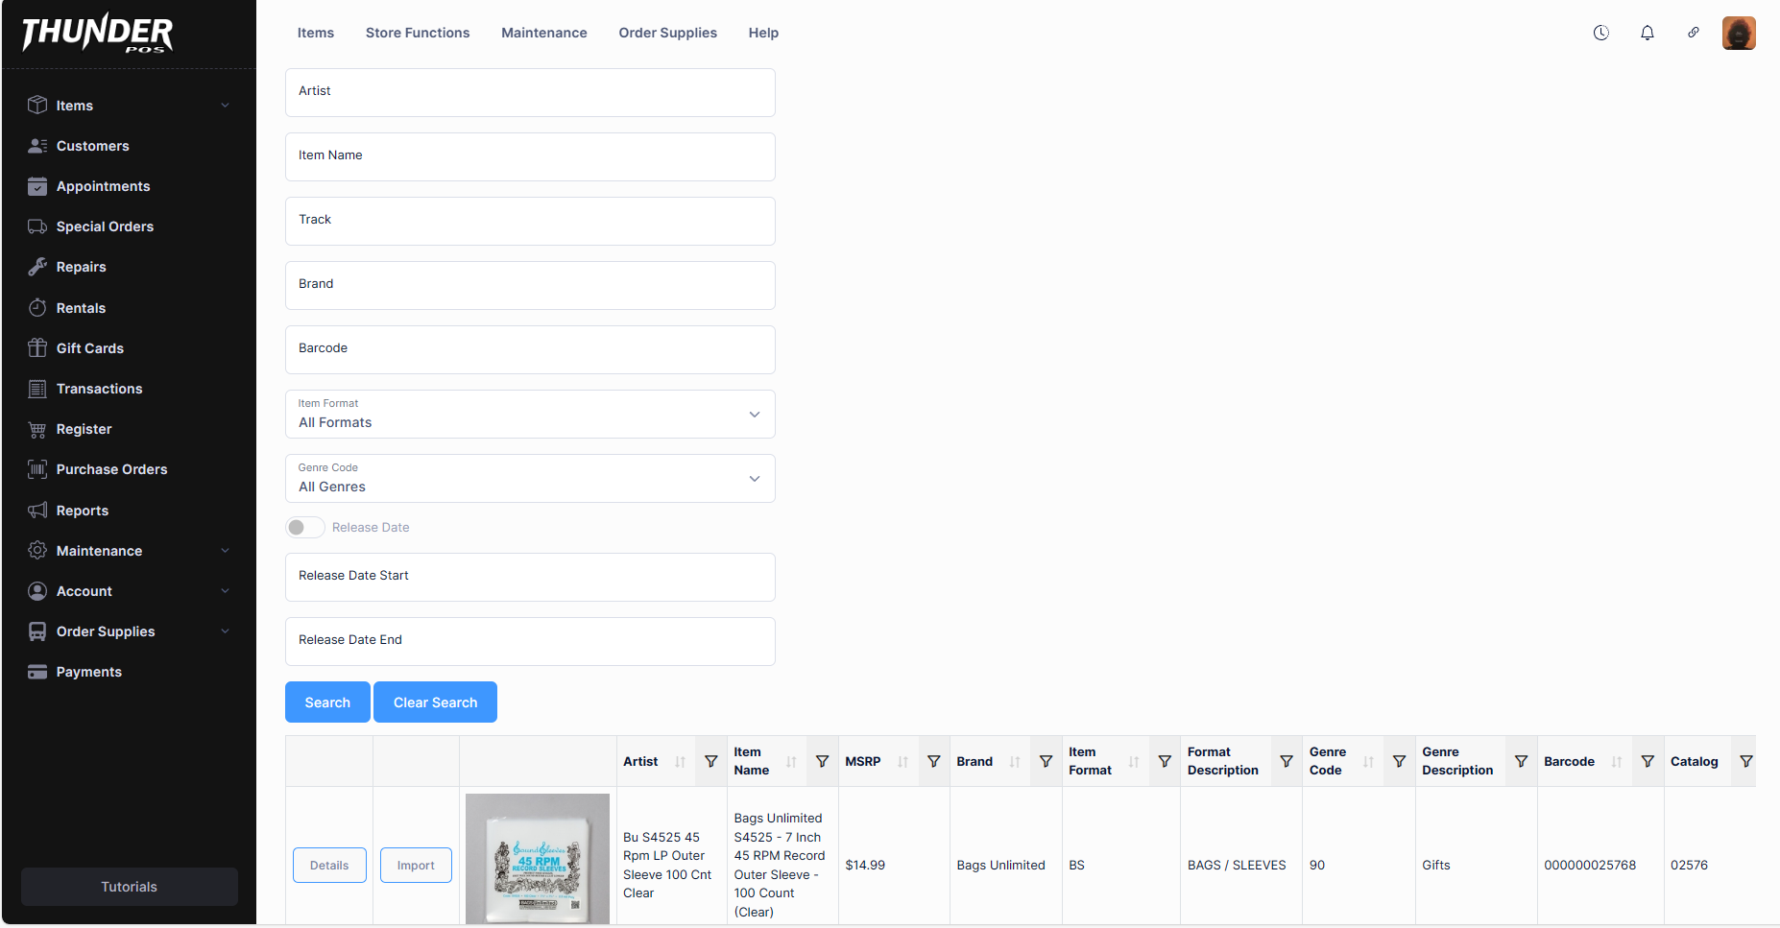The height and width of the screenshot is (928, 1780).
Task: Open notifications bell icon
Action: coord(1647,33)
